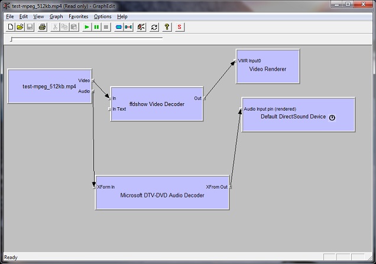376x264 pixels.
Task: Click the In pin of ffdshow decoder
Action: [x=109, y=98]
